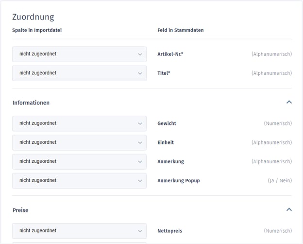Viewport: 303px width, 244px height.
Task: Click the dropdown arrow in the Titel row
Action: 140,73
